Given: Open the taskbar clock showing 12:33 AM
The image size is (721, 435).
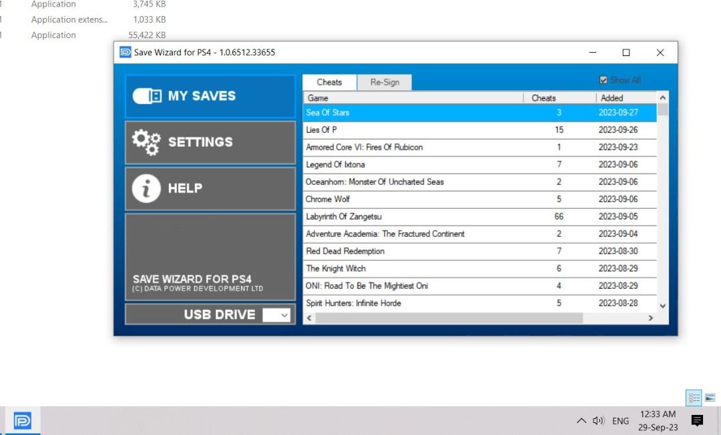Looking at the screenshot, I should [x=658, y=421].
